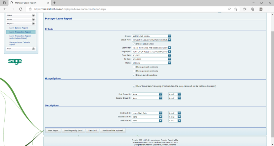Click the From Date input field
274x146 pixels.
click(150, 55)
